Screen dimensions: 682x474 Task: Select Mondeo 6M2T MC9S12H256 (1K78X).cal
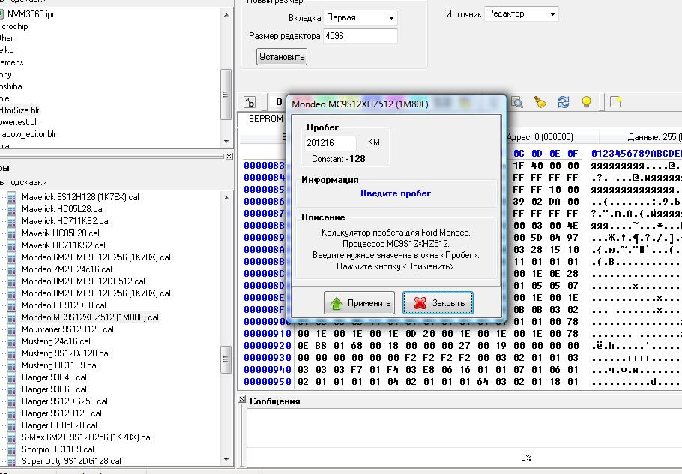(x=96, y=257)
